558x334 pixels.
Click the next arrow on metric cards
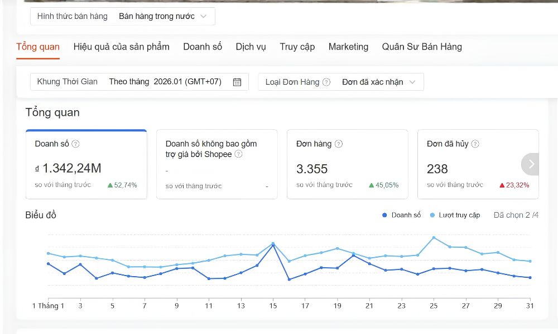point(531,164)
